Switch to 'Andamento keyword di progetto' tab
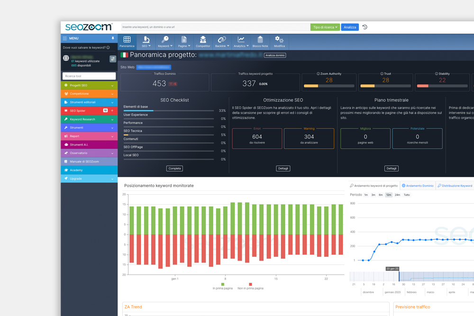 point(374,186)
